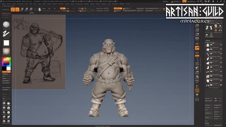226x127 pixels.
Task: Open the alpha picker white square
Action: [6, 43]
